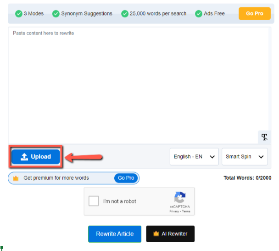Screen dimensions: 279x251
Task: Click the text area to paste content
Action: coord(139,85)
